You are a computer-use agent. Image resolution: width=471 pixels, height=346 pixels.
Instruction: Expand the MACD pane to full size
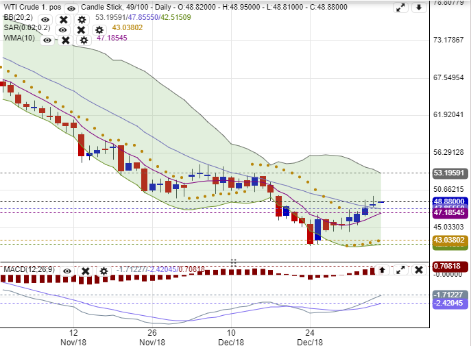click(400, 271)
